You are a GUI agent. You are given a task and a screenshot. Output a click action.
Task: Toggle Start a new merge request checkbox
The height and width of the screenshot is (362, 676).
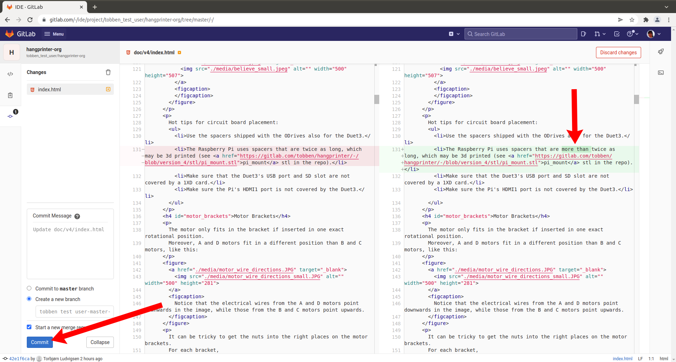tap(29, 327)
